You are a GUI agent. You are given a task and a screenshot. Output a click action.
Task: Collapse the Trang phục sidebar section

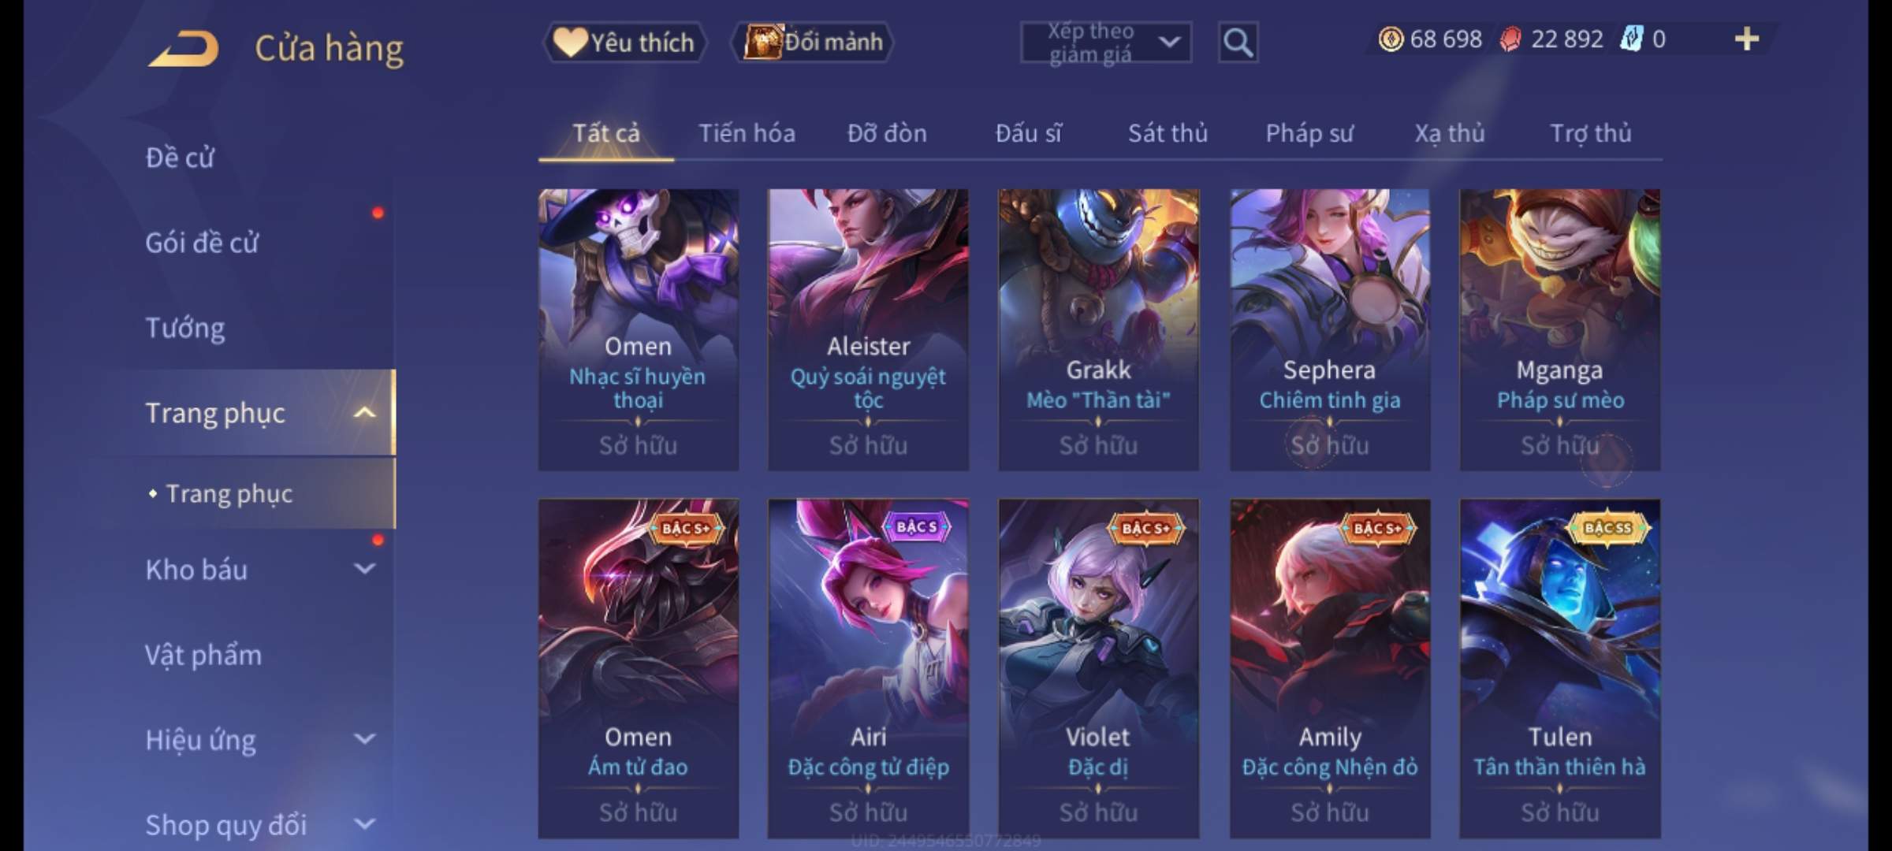click(364, 412)
